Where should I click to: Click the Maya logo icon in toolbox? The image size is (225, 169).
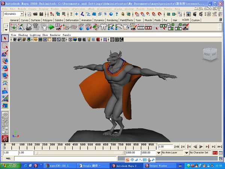tap(5, 138)
